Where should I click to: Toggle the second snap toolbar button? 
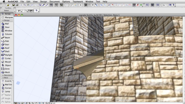(56, 5)
